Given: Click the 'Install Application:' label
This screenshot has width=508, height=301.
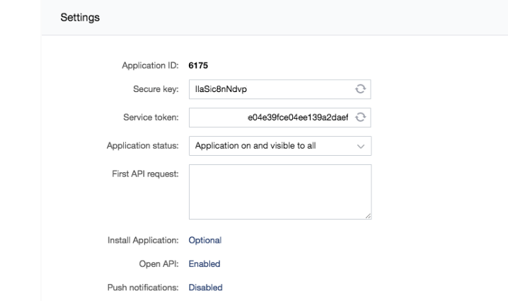Looking at the screenshot, I should (143, 240).
